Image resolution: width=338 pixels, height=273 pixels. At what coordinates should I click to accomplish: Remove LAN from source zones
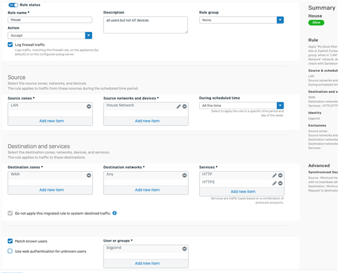89,106
